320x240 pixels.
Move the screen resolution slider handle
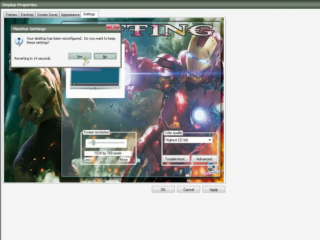click(x=93, y=142)
